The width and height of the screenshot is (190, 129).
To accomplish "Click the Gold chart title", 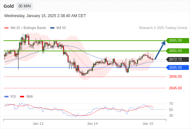I will click(9, 6).
